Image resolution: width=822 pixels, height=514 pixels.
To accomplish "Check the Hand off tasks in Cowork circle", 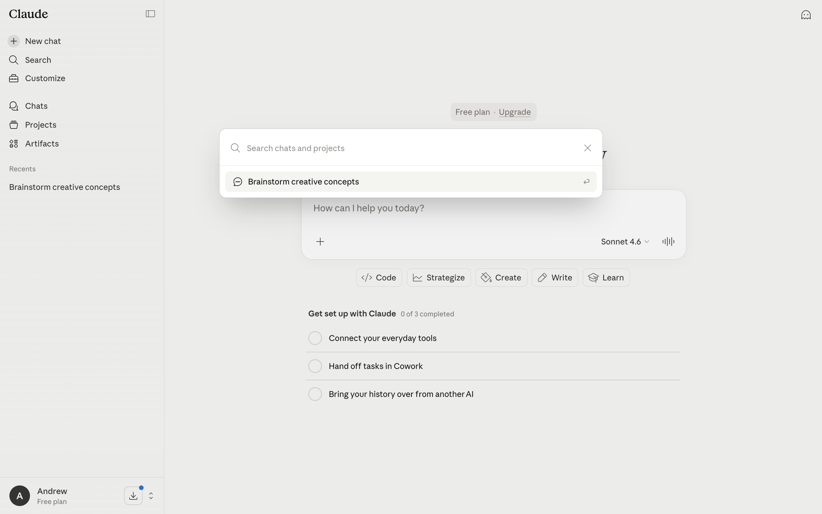I will [x=315, y=366].
